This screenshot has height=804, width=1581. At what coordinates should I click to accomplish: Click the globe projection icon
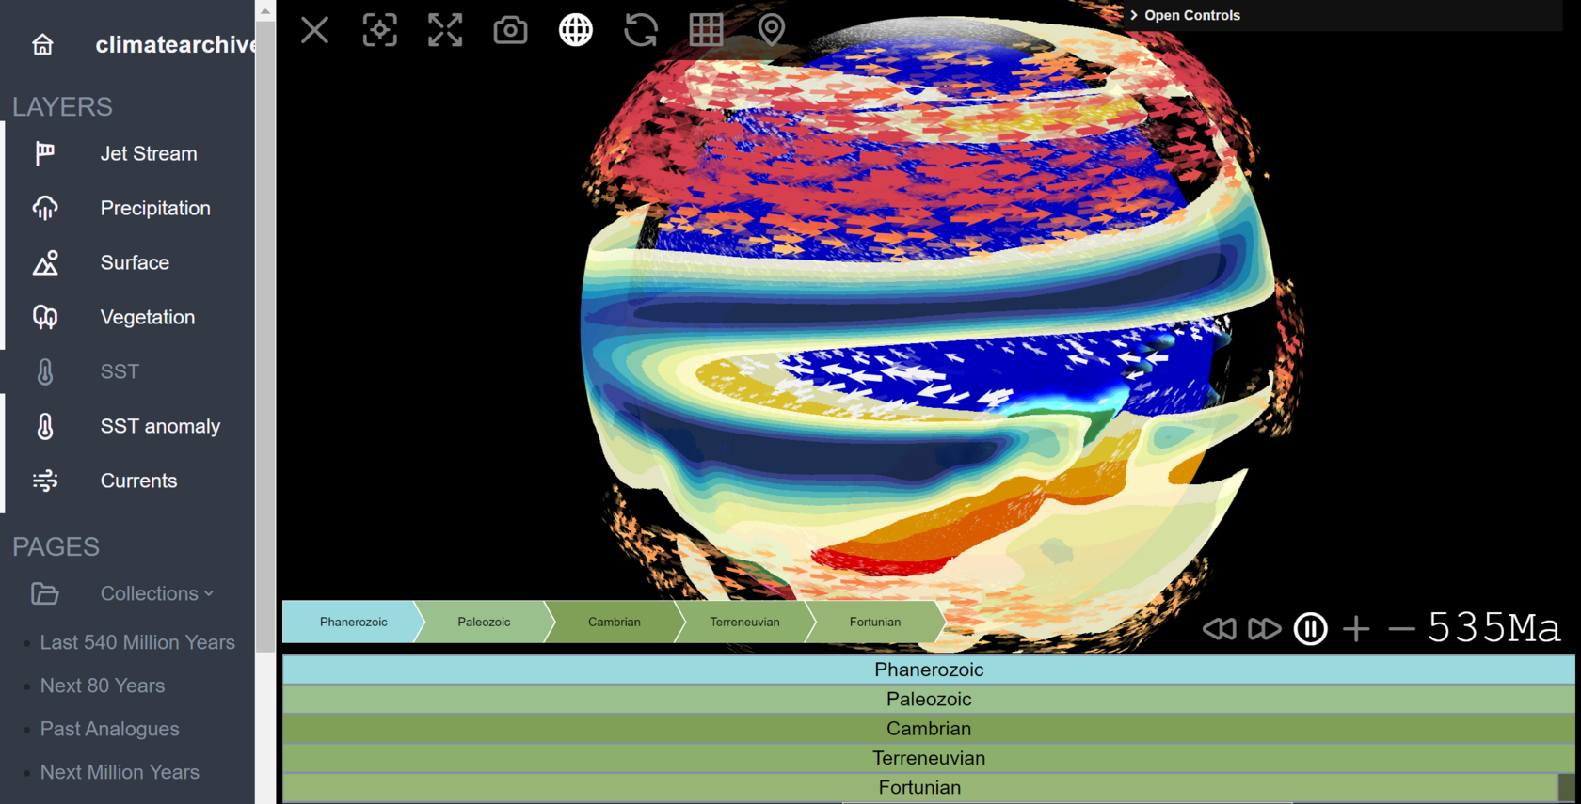[x=576, y=30]
